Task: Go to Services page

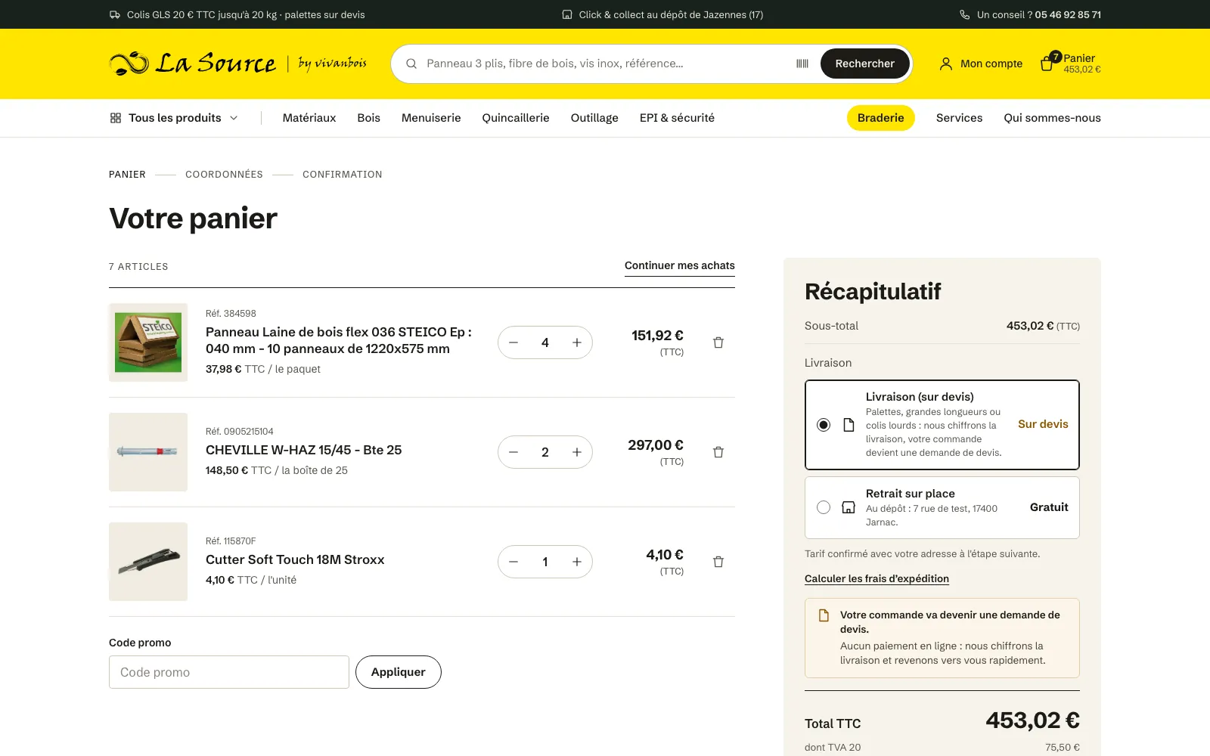Action: [959, 118]
